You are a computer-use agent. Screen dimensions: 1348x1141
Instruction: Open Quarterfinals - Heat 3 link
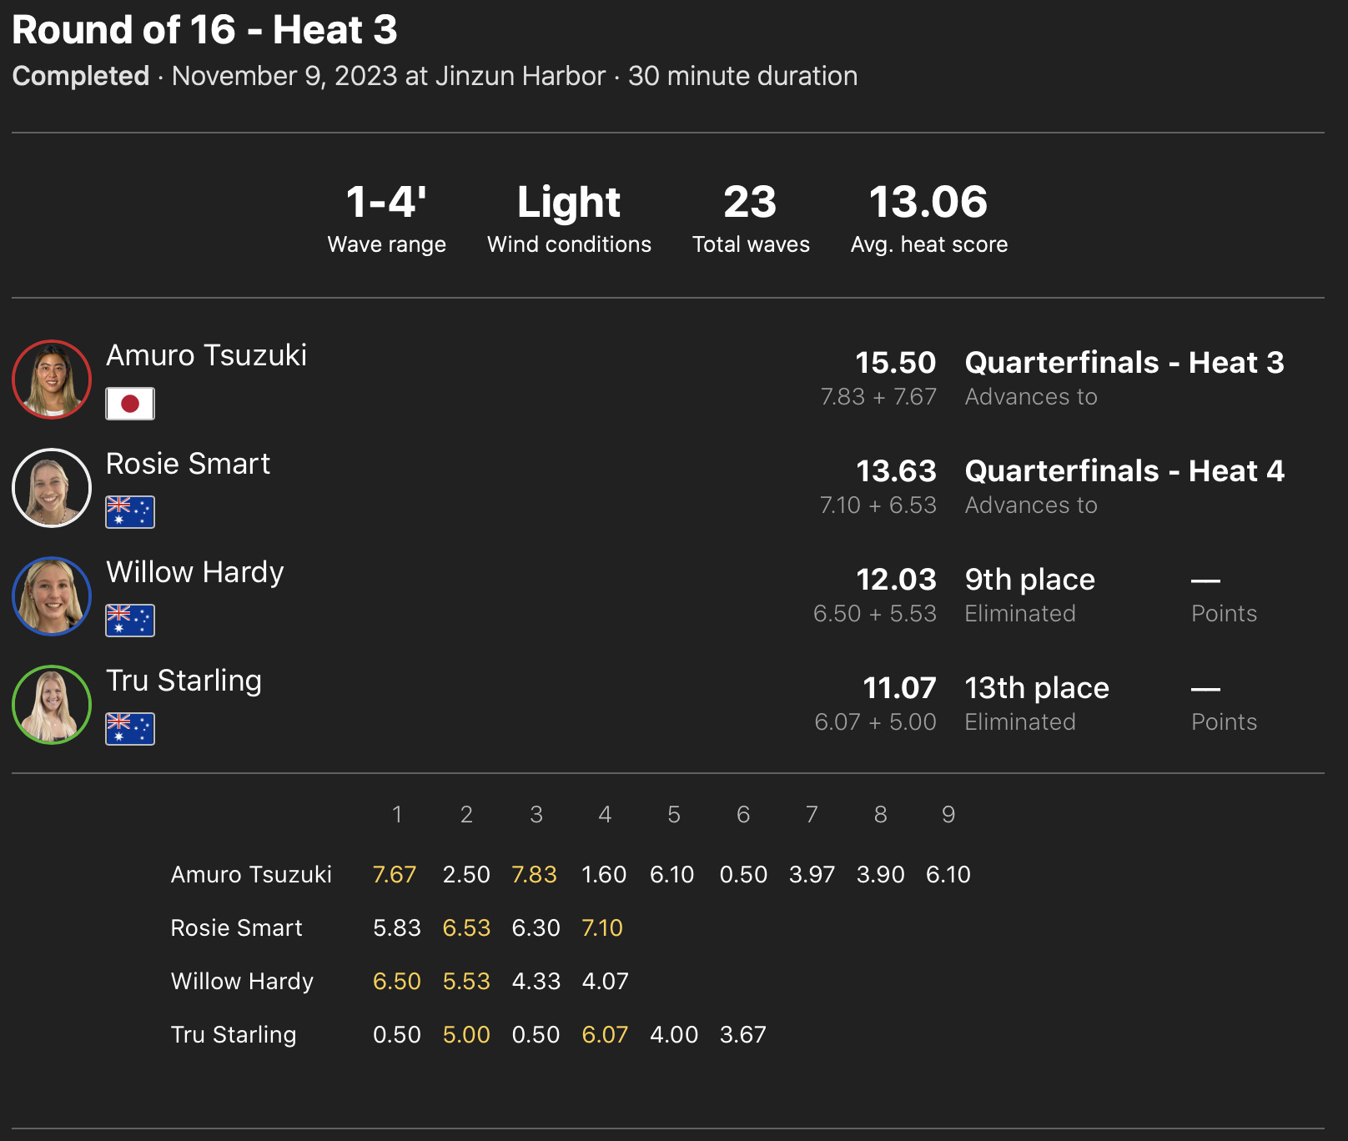point(1124,363)
